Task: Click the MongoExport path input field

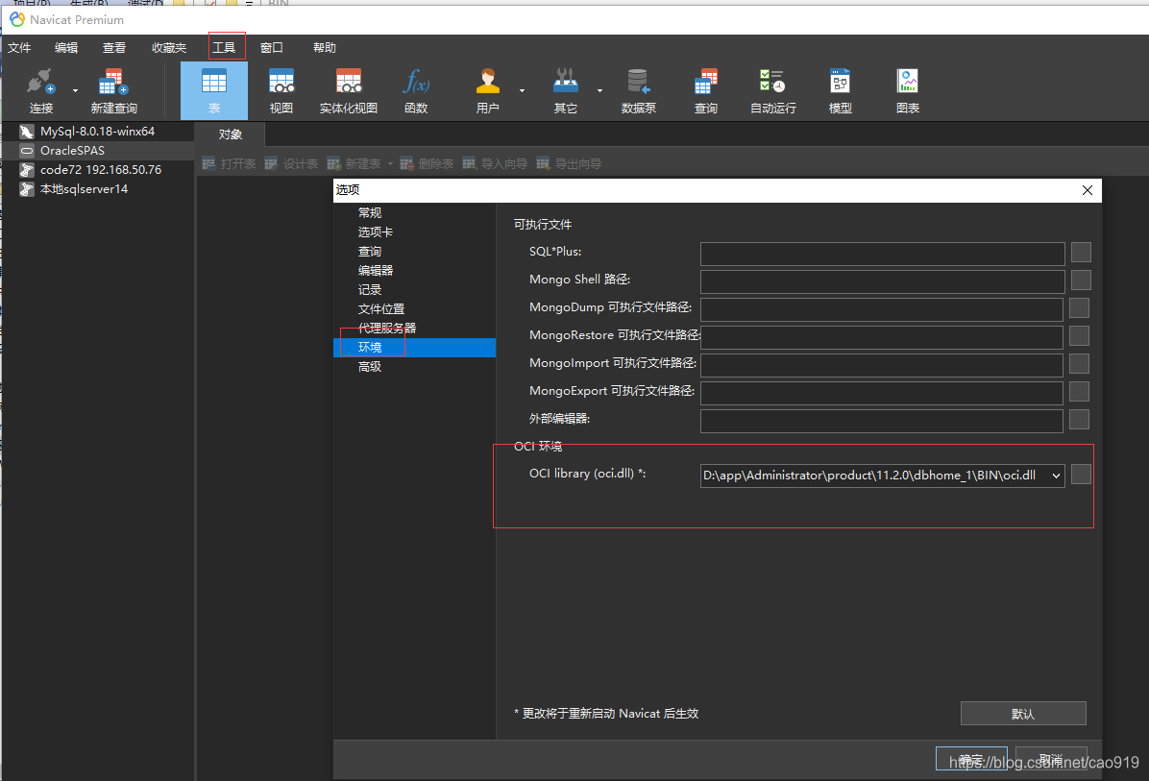Action: click(x=882, y=393)
